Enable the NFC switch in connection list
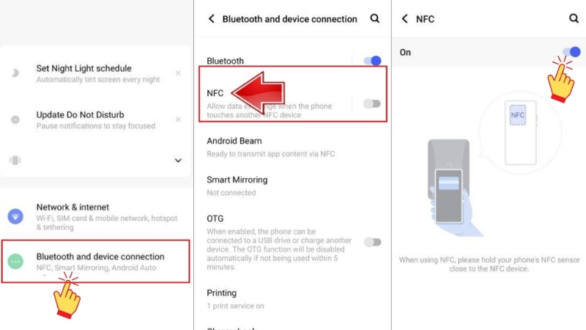Image resolution: width=586 pixels, height=330 pixels. (x=372, y=104)
